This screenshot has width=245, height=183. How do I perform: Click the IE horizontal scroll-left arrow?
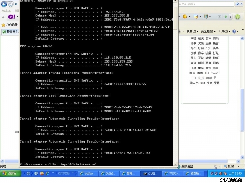pos(2,161)
